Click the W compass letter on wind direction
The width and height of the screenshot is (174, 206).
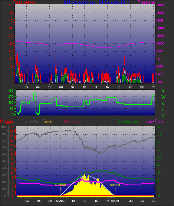163,97
